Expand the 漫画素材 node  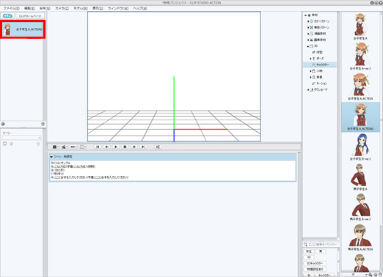point(308,34)
